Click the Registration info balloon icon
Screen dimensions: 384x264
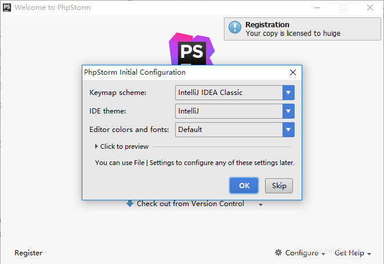point(234,28)
